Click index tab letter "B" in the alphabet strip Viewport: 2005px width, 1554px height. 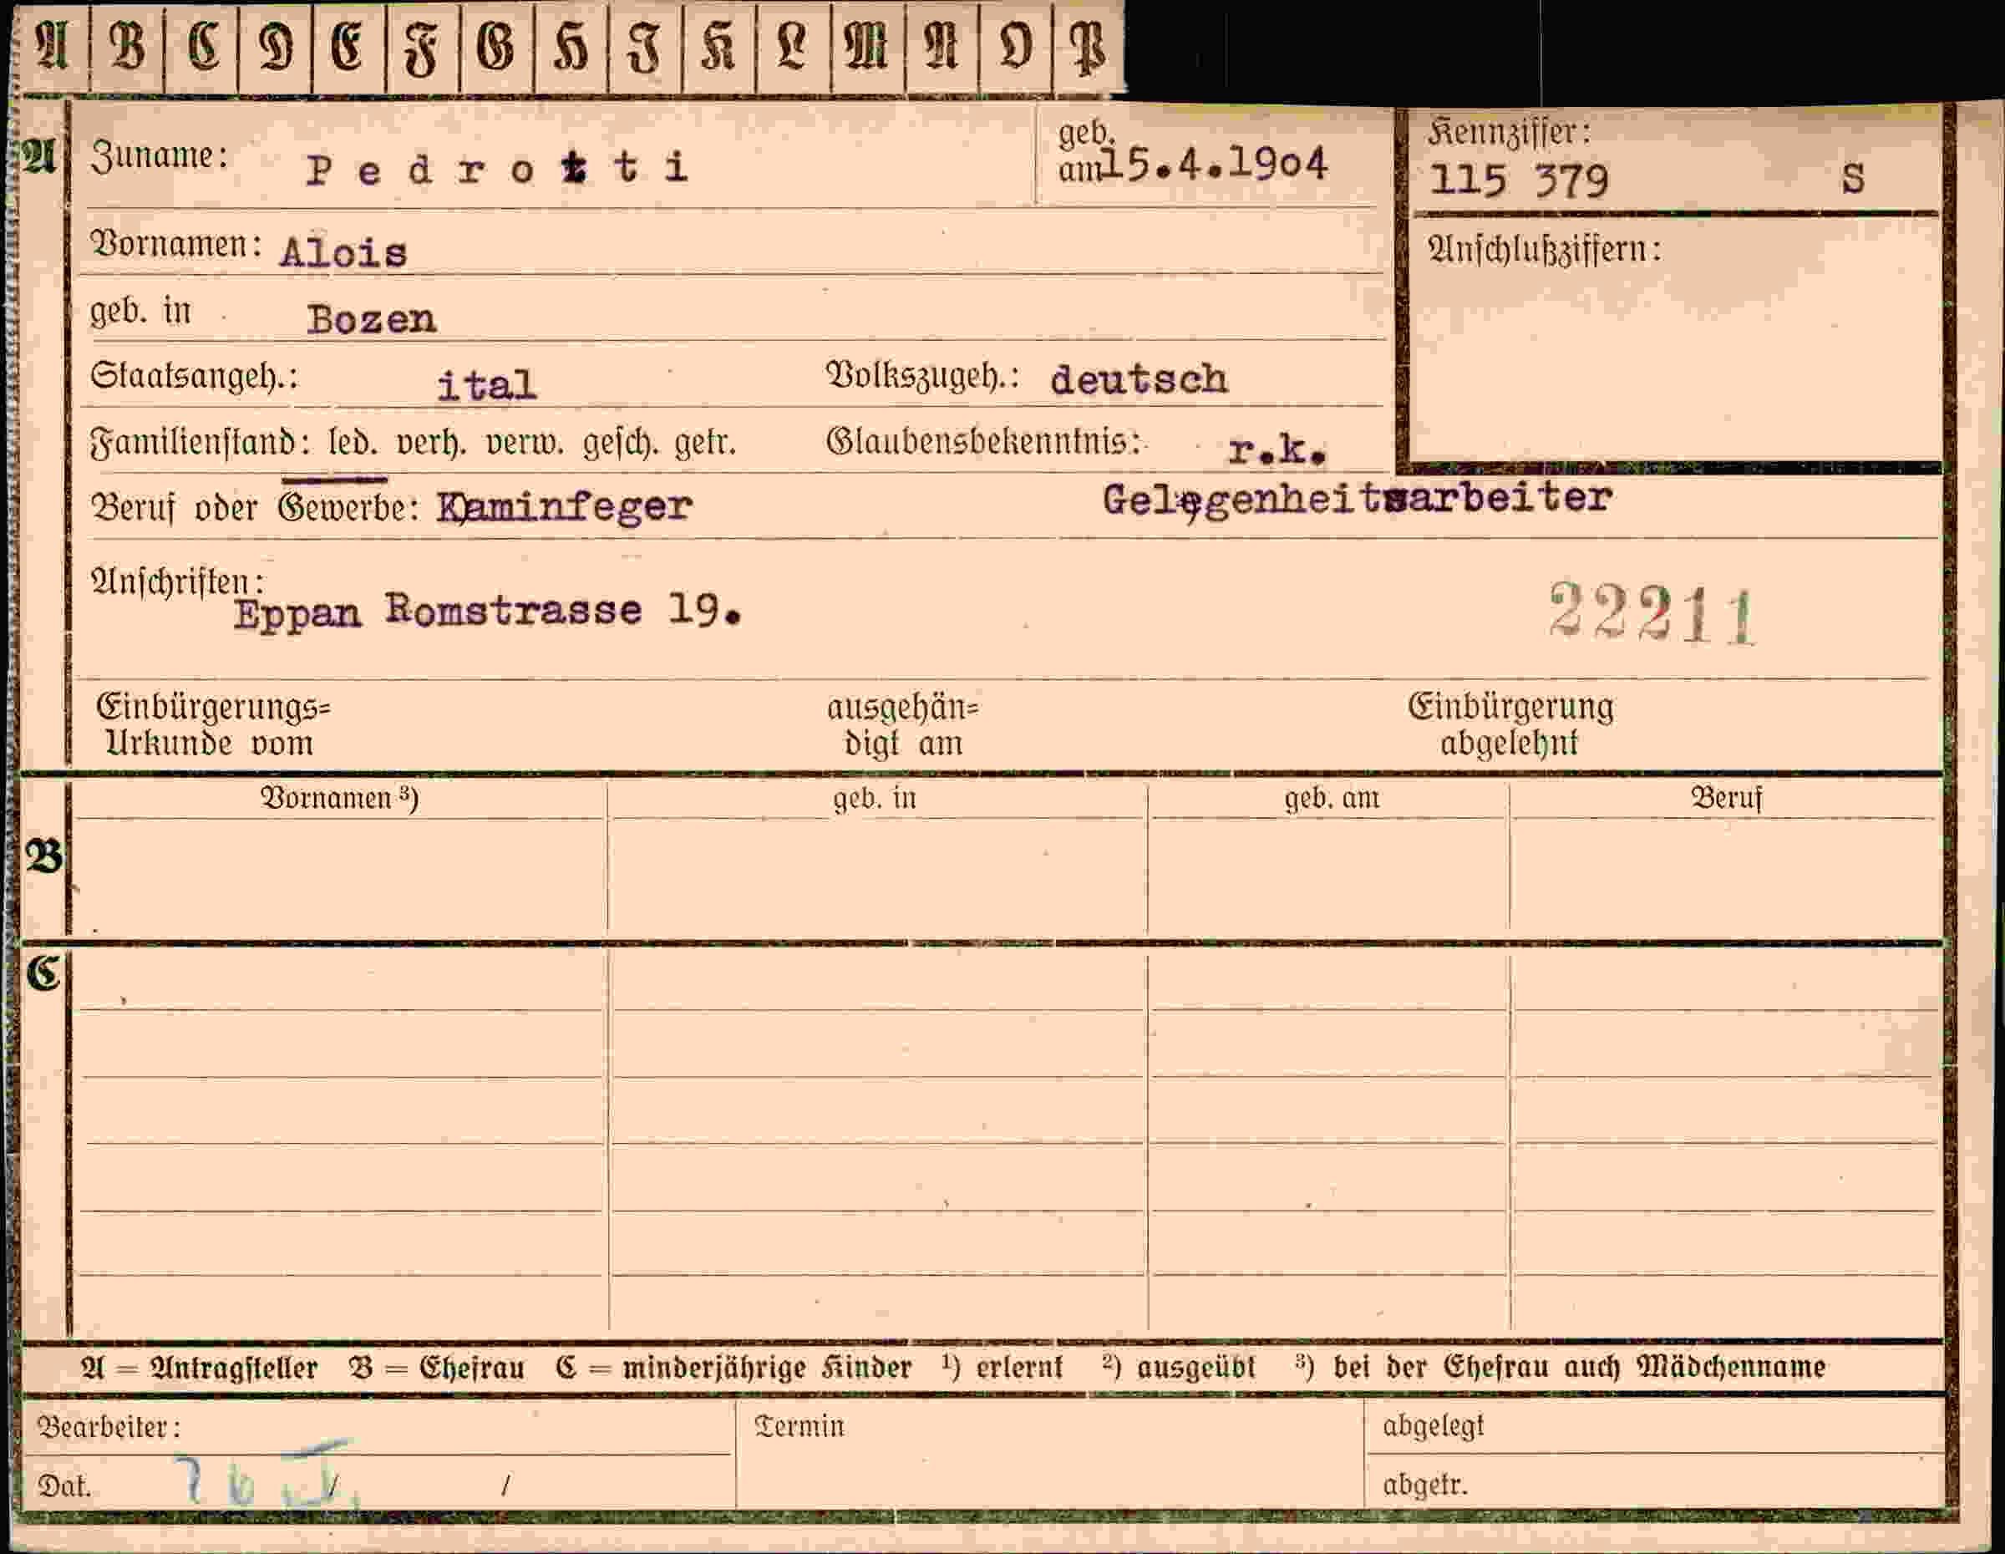[127, 45]
